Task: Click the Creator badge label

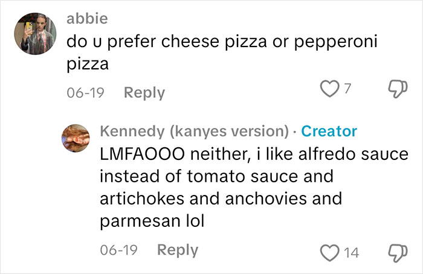Action: [x=329, y=131]
